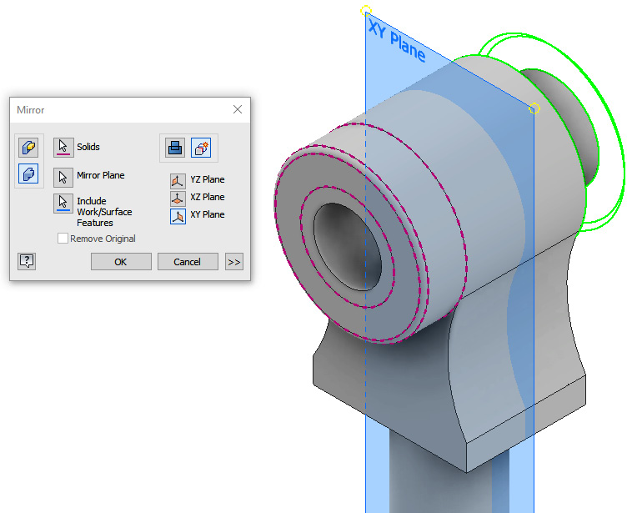632x513 pixels.
Task: Select the bore hole of the cylinder
Action: tap(348, 247)
